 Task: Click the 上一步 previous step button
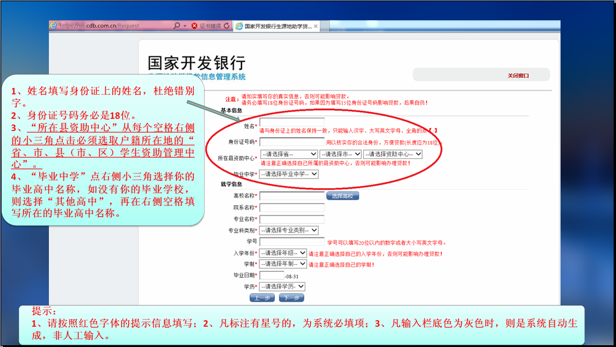tap(262, 298)
